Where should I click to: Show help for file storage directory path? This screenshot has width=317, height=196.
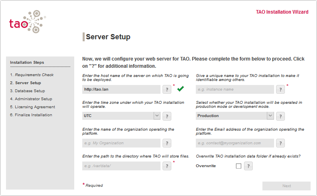pos(167,166)
